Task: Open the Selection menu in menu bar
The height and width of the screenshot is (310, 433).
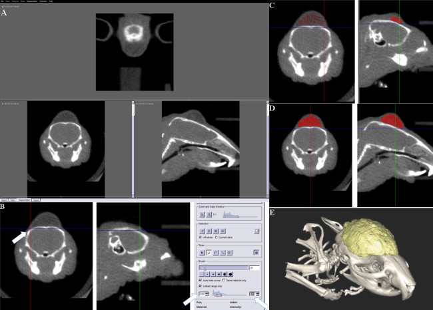Action: coord(43,1)
